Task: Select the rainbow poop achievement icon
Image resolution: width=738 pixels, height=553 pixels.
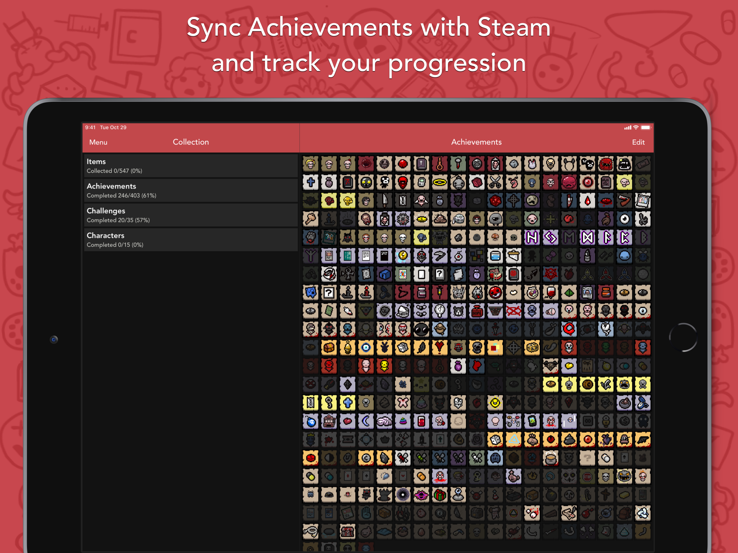Action: 403,422
